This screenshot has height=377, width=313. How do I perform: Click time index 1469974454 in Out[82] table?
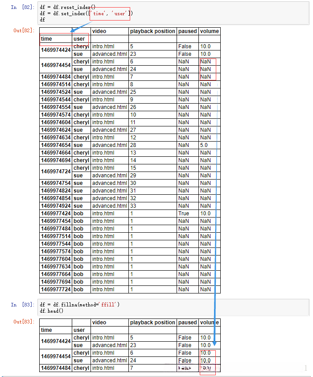[56, 65]
